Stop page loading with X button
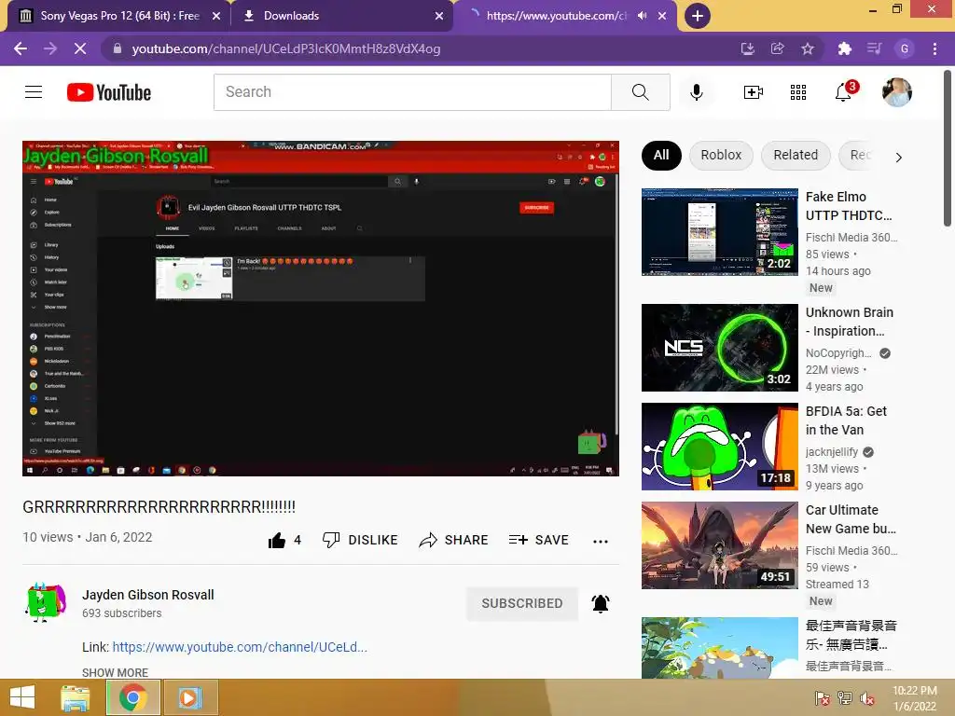Viewport: 955px width, 716px height. point(80,48)
